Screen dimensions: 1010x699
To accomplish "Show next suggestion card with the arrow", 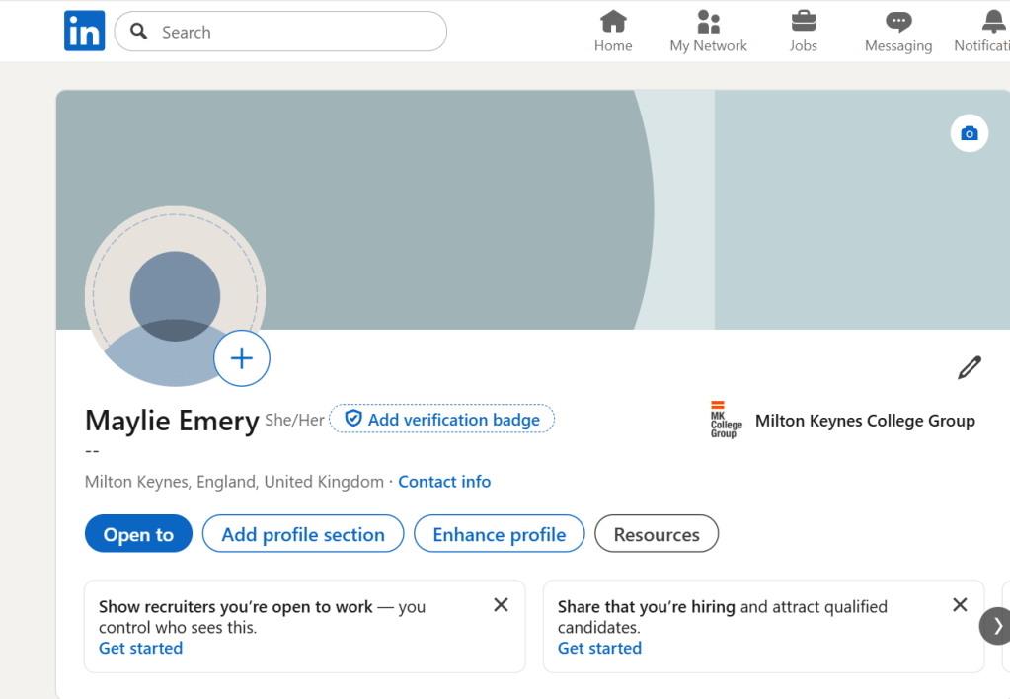I will pos(996,626).
